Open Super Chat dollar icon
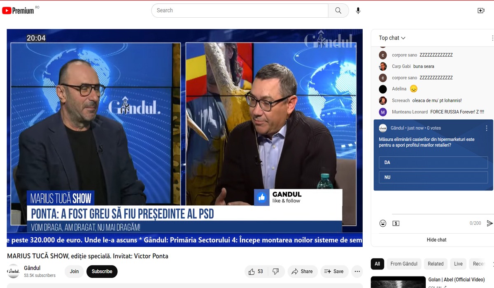This screenshot has width=494, height=288. (x=396, y=223)
